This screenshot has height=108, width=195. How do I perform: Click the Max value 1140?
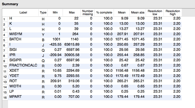74,39
